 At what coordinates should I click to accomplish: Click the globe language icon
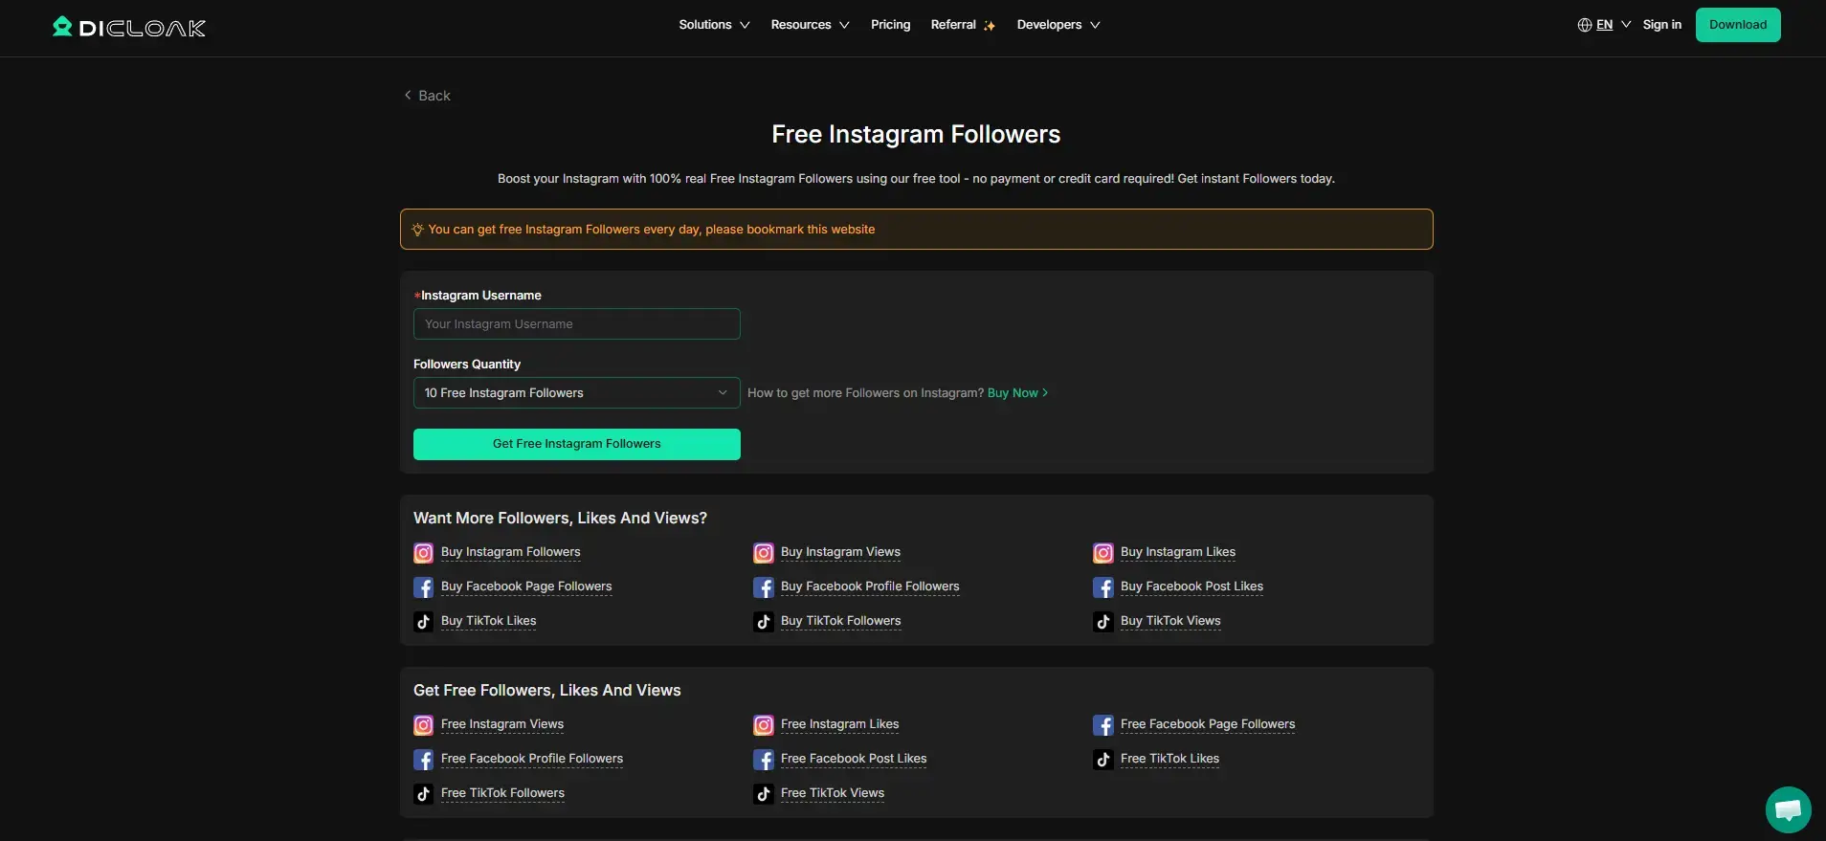[1584, 25]
